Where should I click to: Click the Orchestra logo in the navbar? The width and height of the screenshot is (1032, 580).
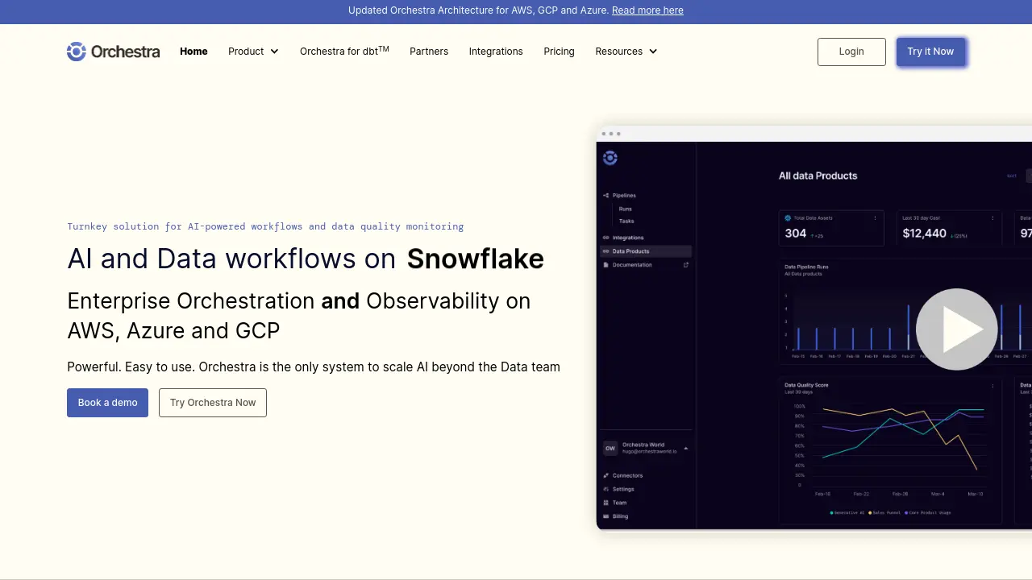click(x=113, y=52)
